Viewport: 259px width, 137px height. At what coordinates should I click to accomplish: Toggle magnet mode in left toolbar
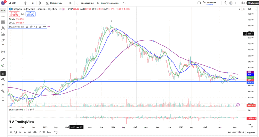[3, 73]
